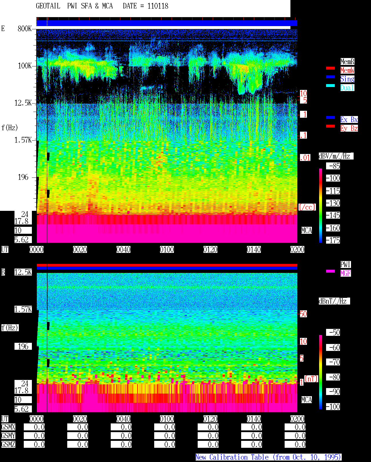Click the cyan swatch beside Dual
This screenshot has width=371, height=462.
330,86
